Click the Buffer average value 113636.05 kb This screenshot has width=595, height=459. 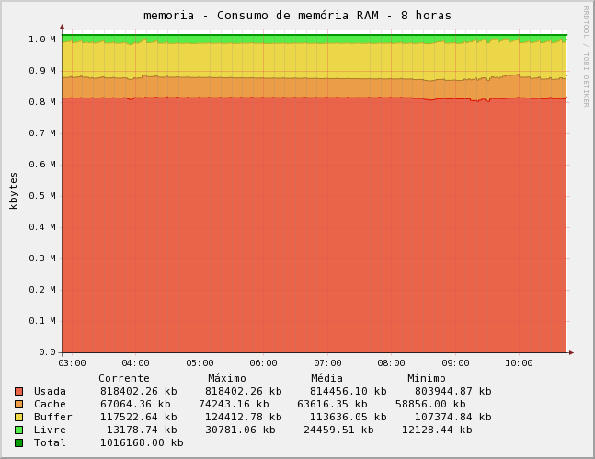tap(348, 418)
